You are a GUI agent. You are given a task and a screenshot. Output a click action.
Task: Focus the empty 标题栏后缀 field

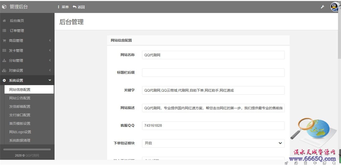point(213,73)
